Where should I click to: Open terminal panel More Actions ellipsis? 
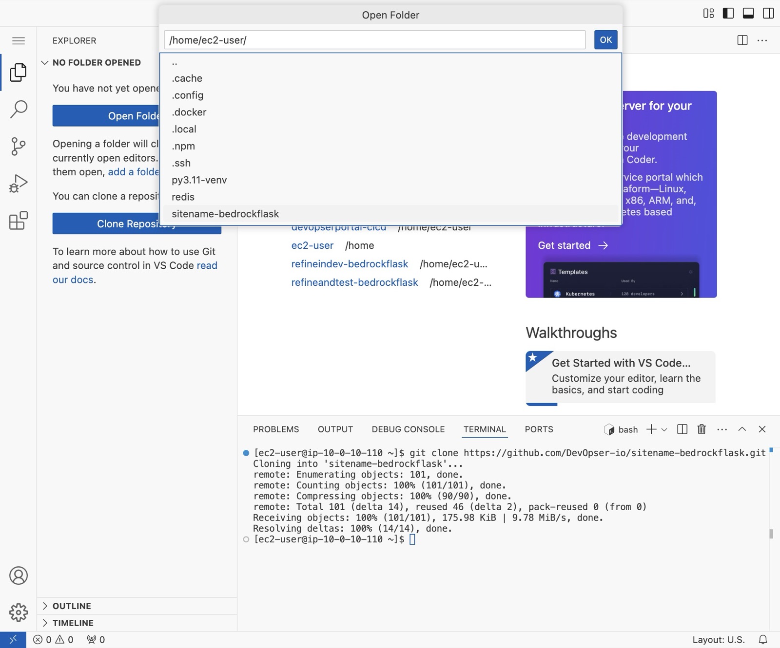click(x=722, y=429)
